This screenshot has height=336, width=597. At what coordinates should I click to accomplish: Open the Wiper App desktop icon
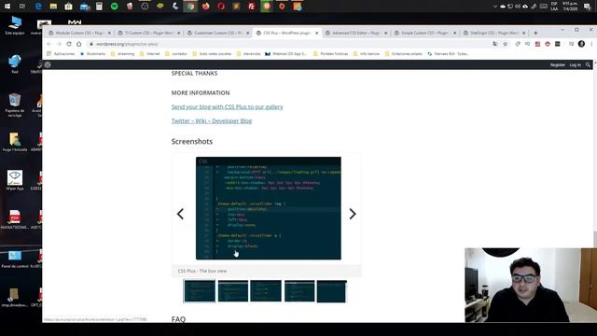15,180
